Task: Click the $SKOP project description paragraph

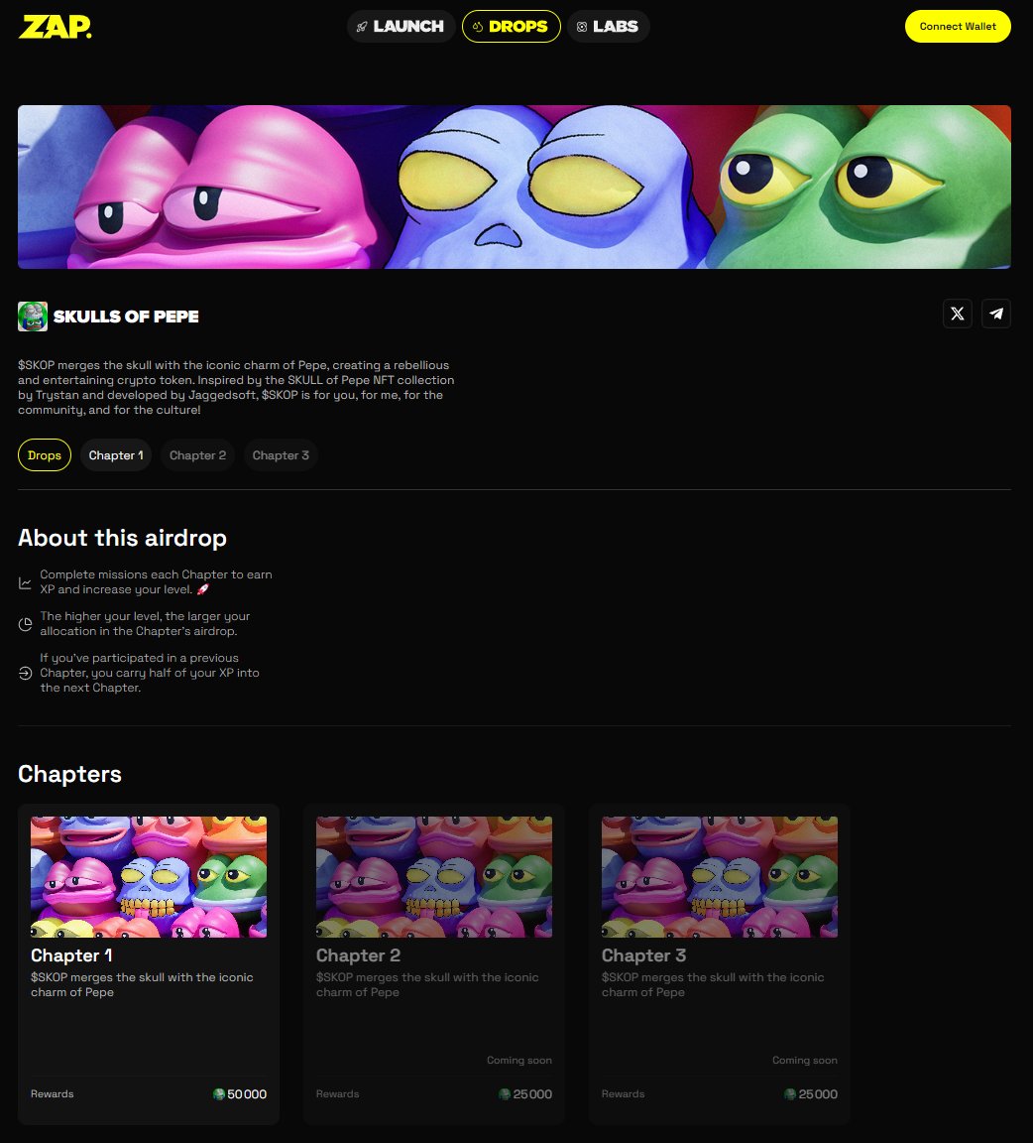Action: (x=236, y=387)
